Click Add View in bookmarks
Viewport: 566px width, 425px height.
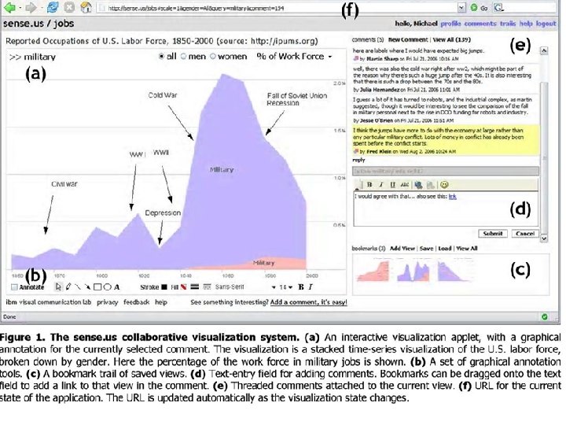point(402,248)
